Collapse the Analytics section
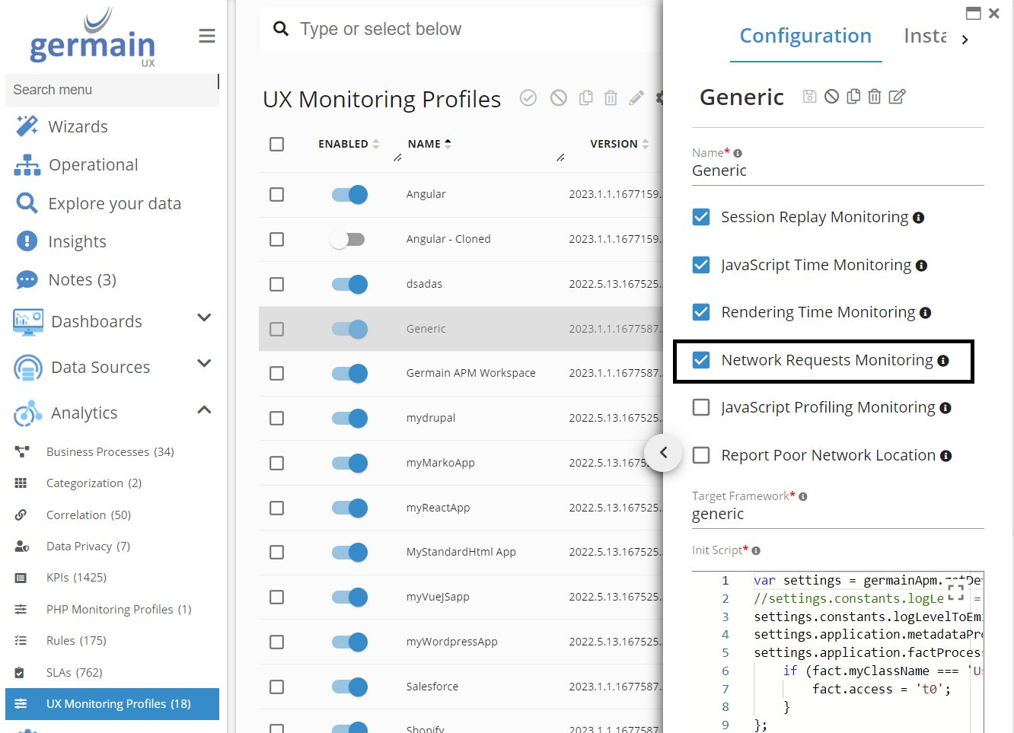Screen dimensions: 1014x733 click(x=204, y=409)
